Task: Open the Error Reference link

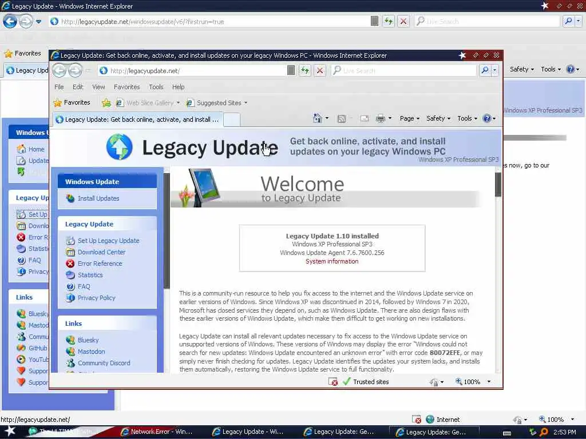Action: click(x=100, y=264)
